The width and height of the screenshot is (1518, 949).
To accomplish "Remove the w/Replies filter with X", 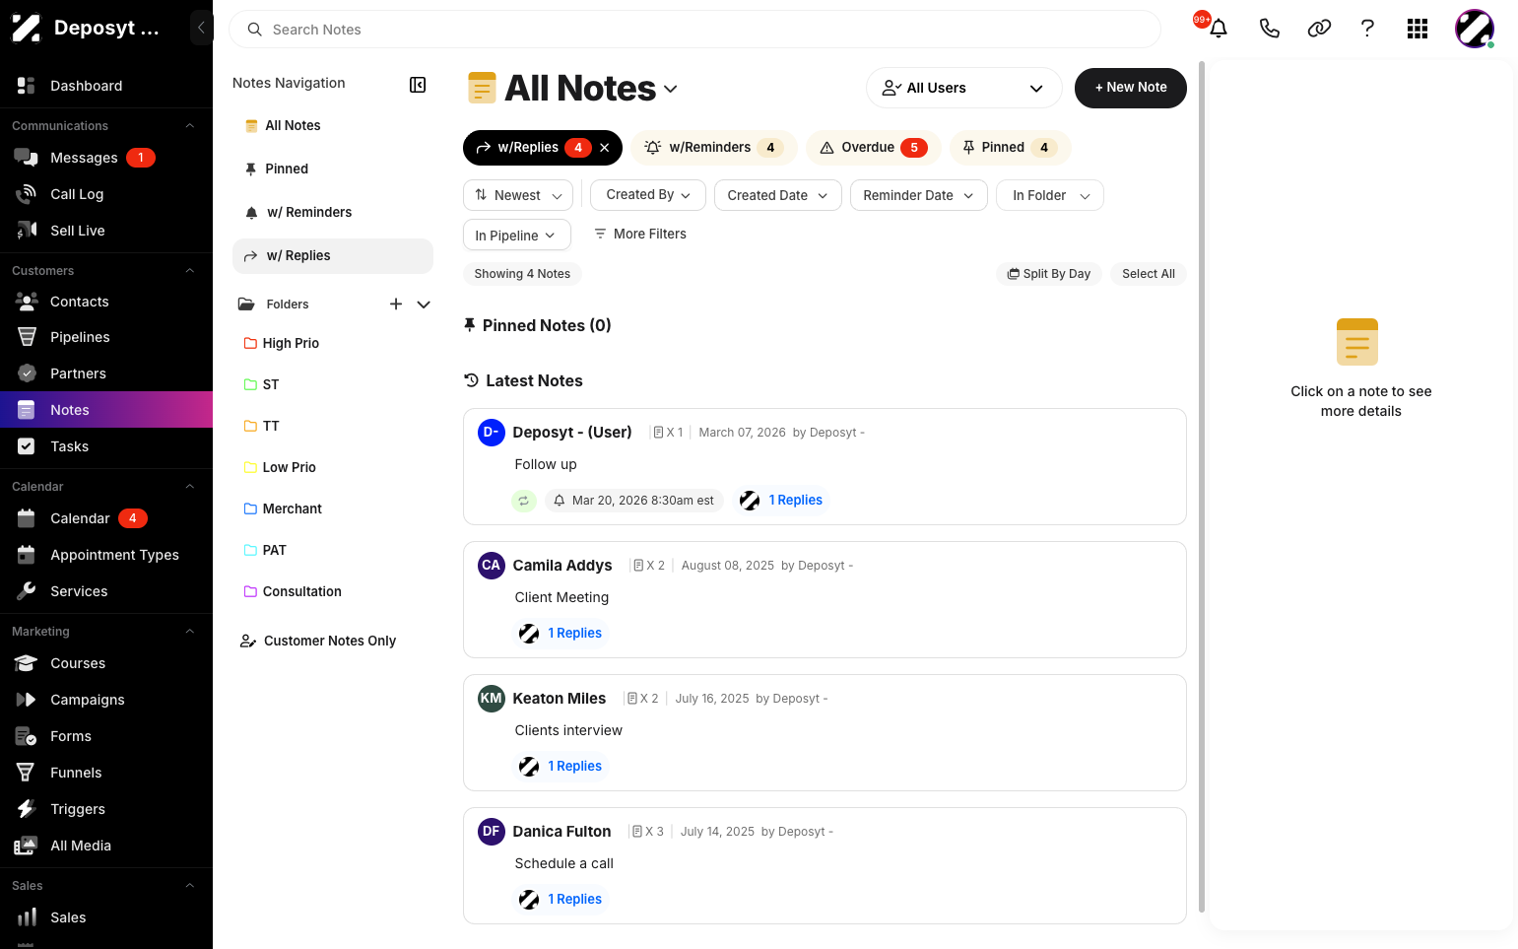I will click(x=605, y=148).
